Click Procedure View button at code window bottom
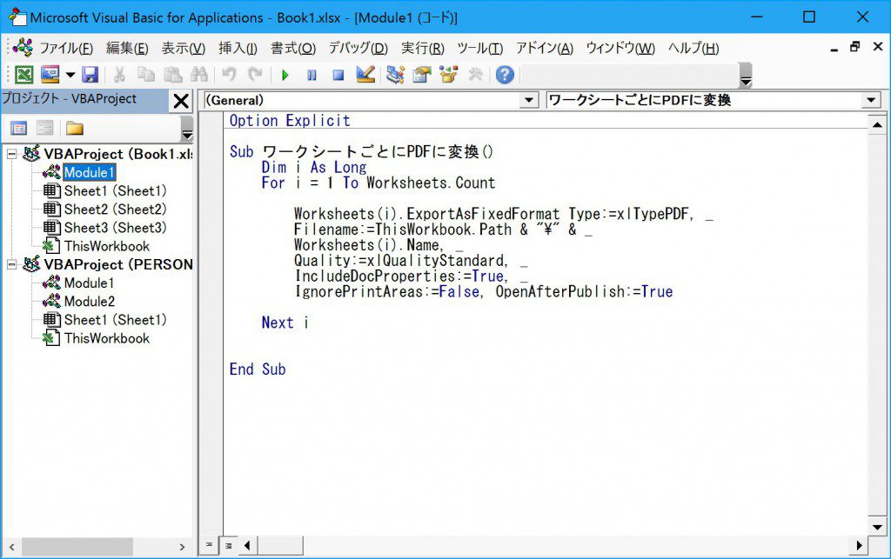 click(209, 545)
